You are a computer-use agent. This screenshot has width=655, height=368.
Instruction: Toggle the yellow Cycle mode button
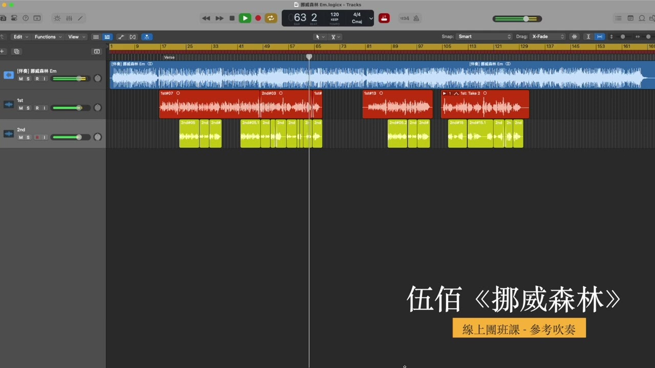(x=271, y=18)
